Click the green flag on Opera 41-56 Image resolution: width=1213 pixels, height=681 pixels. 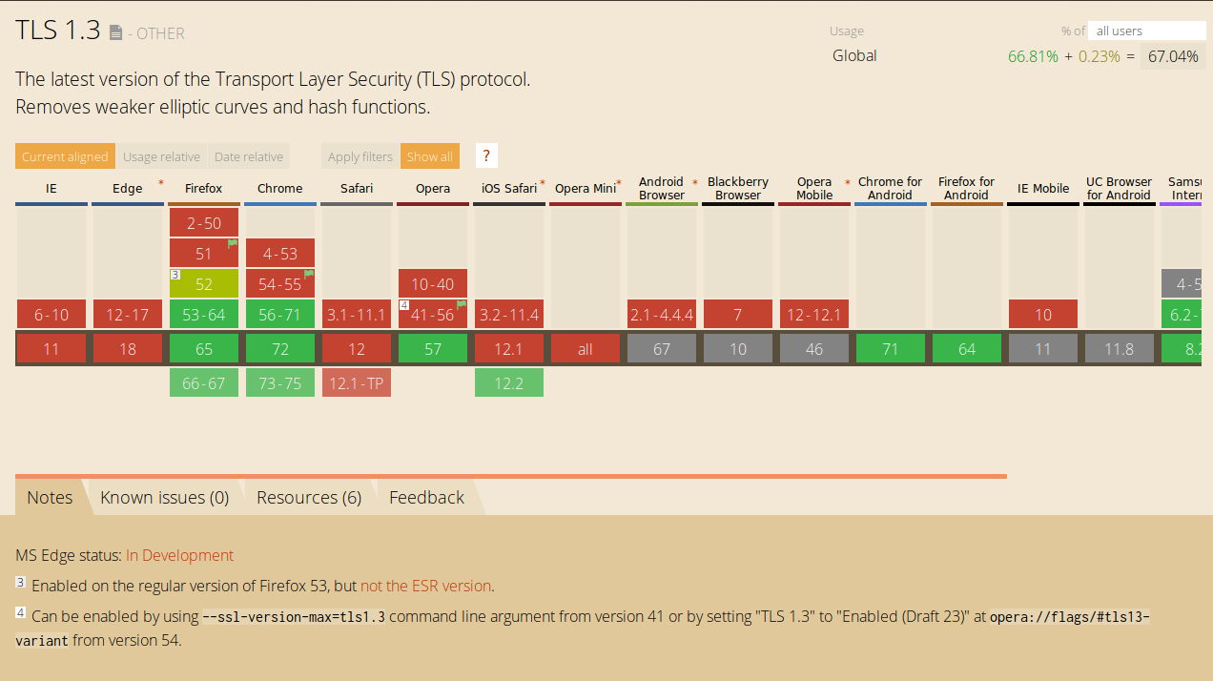pos(462,305)
